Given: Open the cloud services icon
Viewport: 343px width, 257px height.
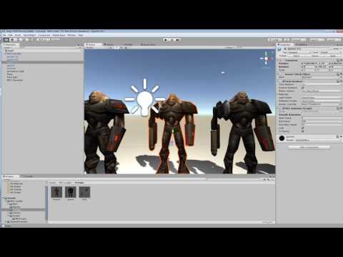Looking at the screenshot, I should tap(287, 40).
